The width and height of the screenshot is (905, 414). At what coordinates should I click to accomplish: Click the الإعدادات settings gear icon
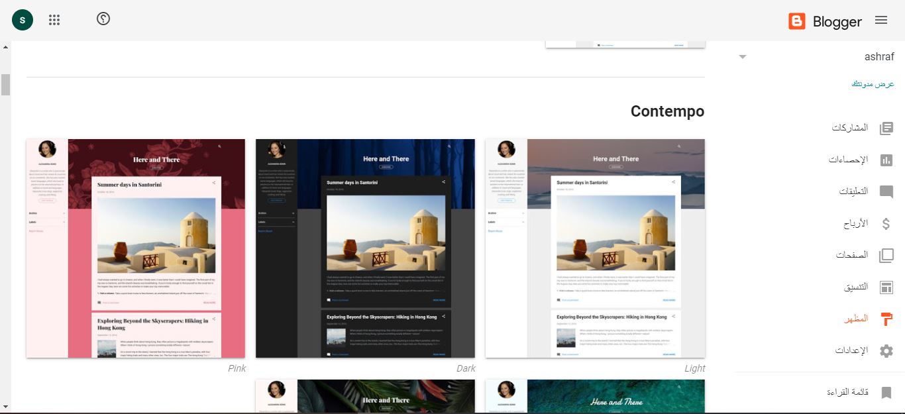tap(886, 351)
